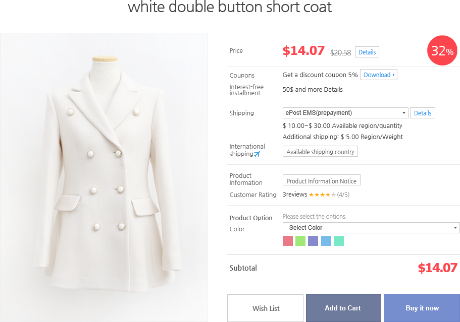
Task: Add the coat to Wish List
Action: pyautogui.click(x=266, y=308)
